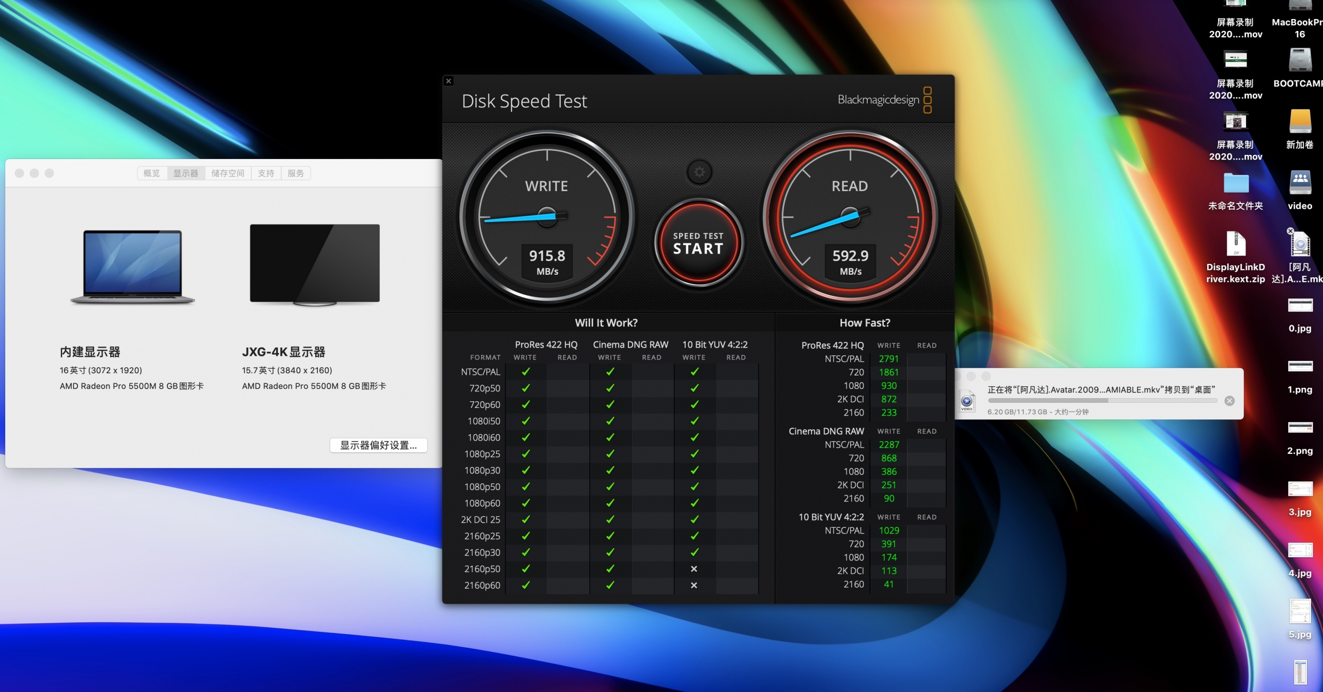Click the 10 Bit YUV NTSC/PAL value 1029
This screenshot has height=692, width=1323.
coord(889,530)
